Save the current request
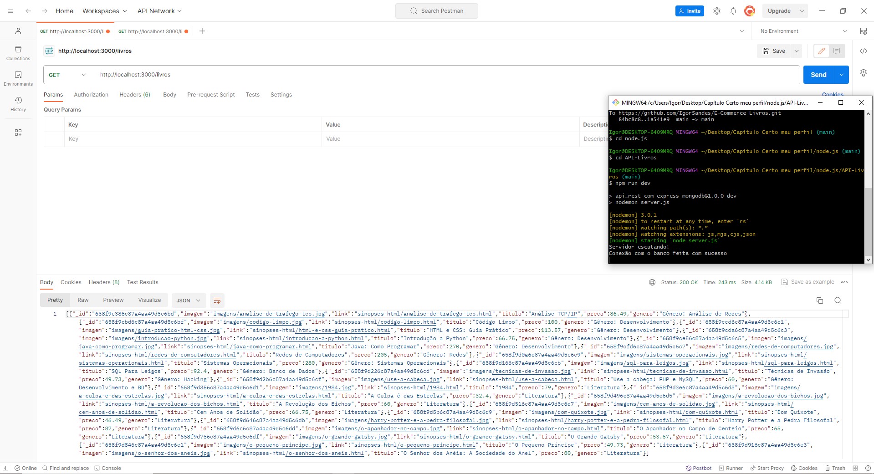874x474 pixels. coord(774,51)
